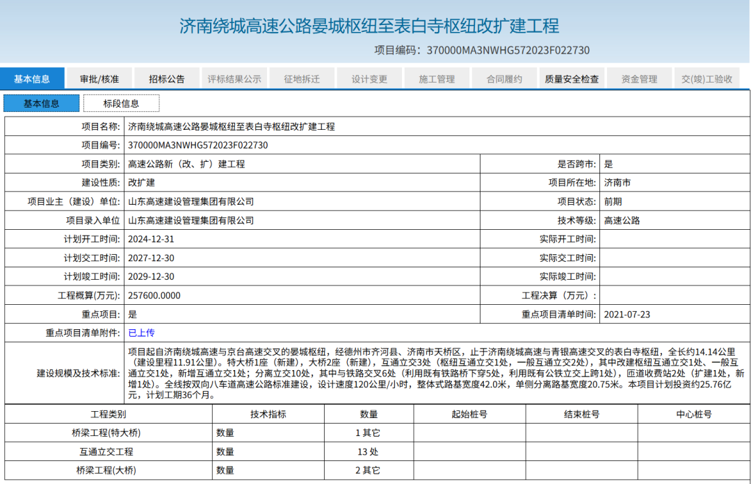Click project number 370000MA3NWHG572023F022730 in table
Image resolution: width=751 pixels, height=484 pixels.
point(197,145)
